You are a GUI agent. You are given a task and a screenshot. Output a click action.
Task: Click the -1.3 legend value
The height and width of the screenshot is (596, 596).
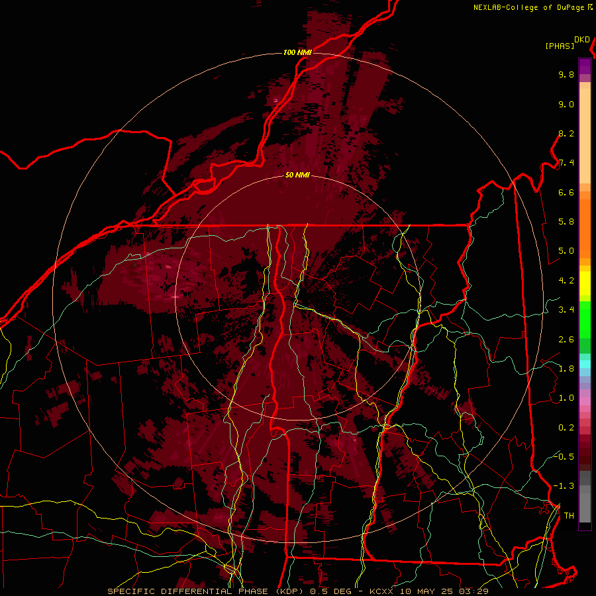coord(564,487)
